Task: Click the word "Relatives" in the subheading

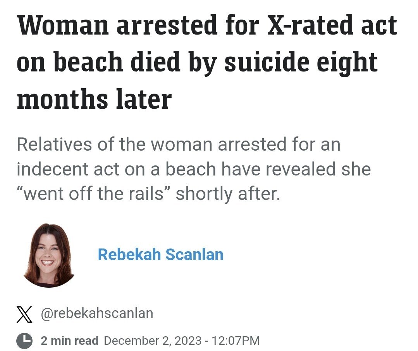Action: click(54, 144)
